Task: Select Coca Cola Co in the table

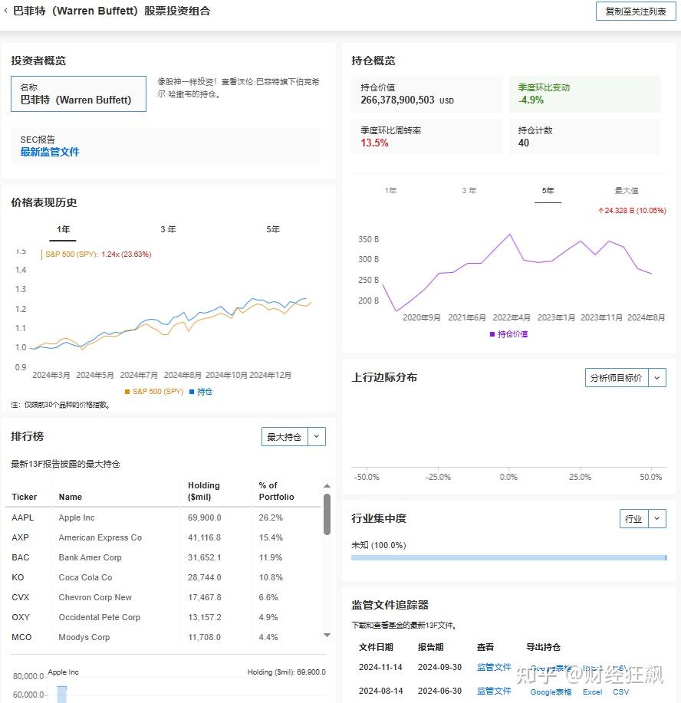Action: [x=85, y=577]
